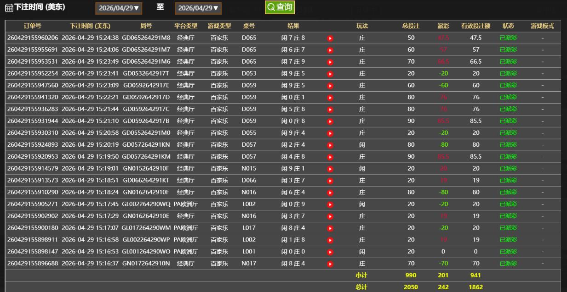Click replay icon for order 260429155941320

330,98
